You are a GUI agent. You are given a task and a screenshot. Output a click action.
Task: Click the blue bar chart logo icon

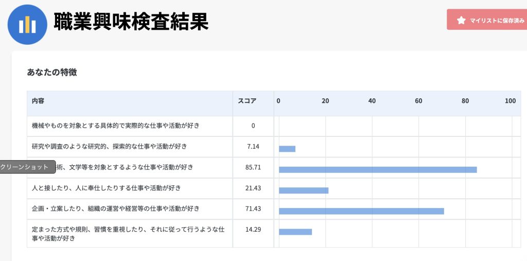(27, 24)
